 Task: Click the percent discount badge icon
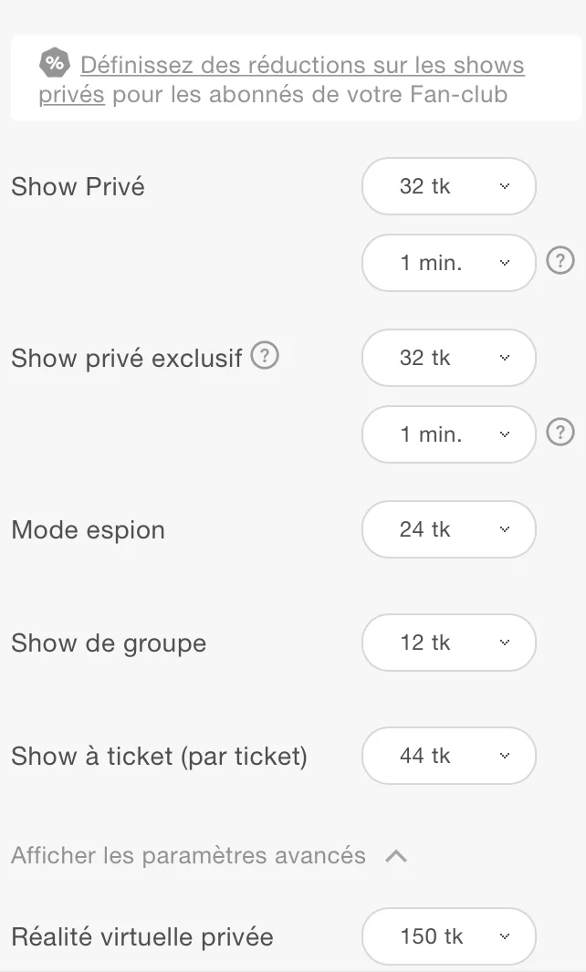click(55, 63)
